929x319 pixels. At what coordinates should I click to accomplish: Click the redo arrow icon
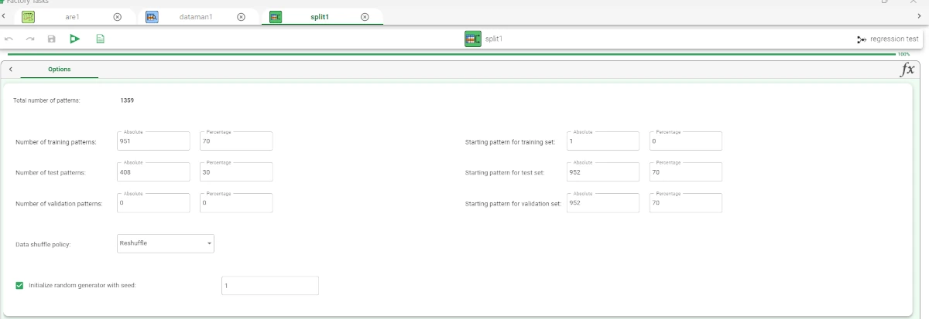30,39
